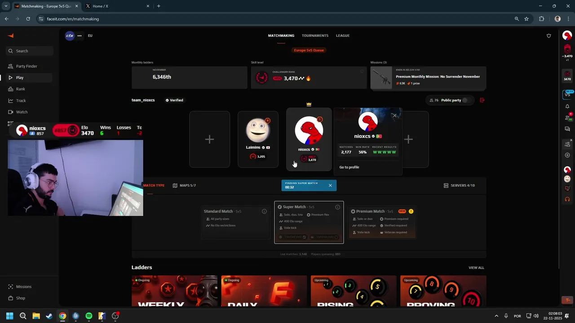The height and width of the screenshot is (323, 575).
Task: Cancel the Finding Super Match search
Action: point(330,185)
